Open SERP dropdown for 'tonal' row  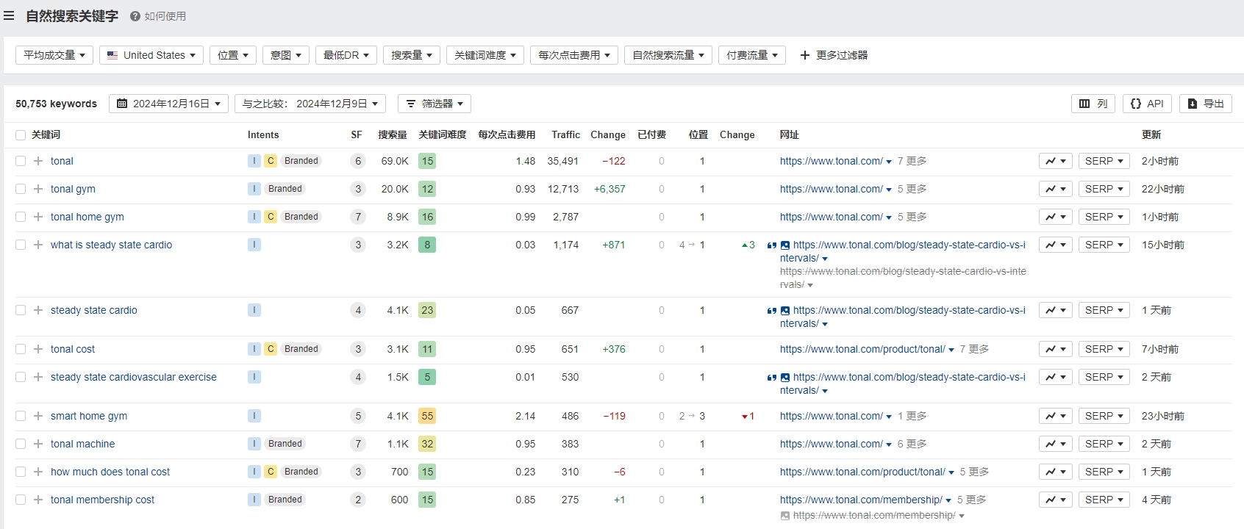(x=1104, y=161)
